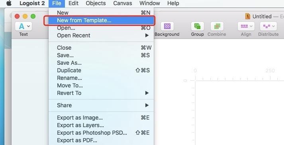Open the Apple menu
Image resolution: width=284 pixels, height=145 pixels.
click(x=9, y=3)
